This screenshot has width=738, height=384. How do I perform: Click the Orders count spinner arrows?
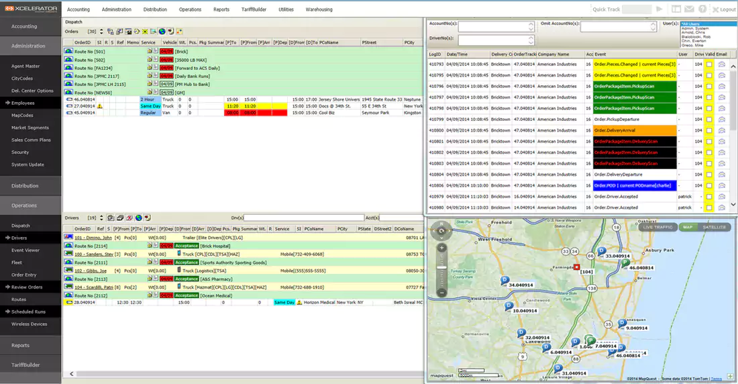click(102, 32)
